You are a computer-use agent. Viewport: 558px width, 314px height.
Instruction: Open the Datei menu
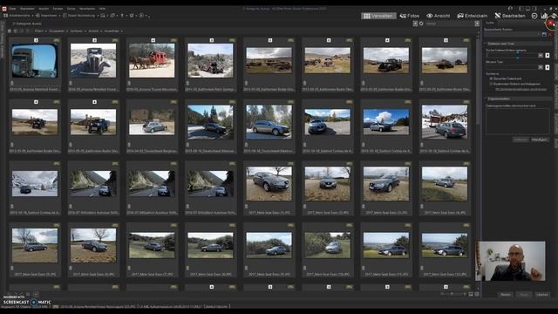[12, 8]
